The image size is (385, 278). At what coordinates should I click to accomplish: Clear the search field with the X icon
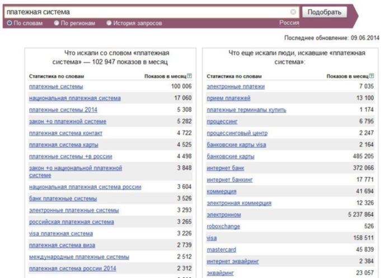click(293, 12)
